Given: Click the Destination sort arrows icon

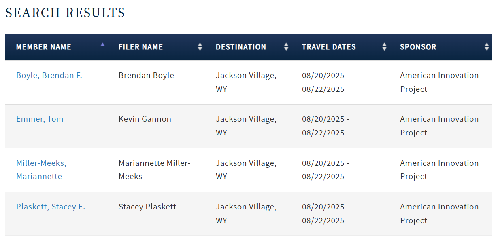Looking at the screenshot, I should [286, 47].
